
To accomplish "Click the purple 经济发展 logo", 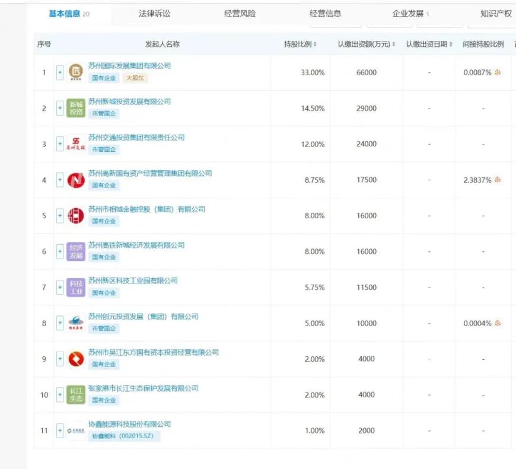I will [x=76, y=251].
